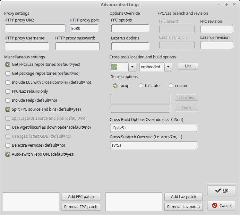Open the avr CPU dropdown arrow
This screenshot has width=240, height=215.
(x=133, y=67)
